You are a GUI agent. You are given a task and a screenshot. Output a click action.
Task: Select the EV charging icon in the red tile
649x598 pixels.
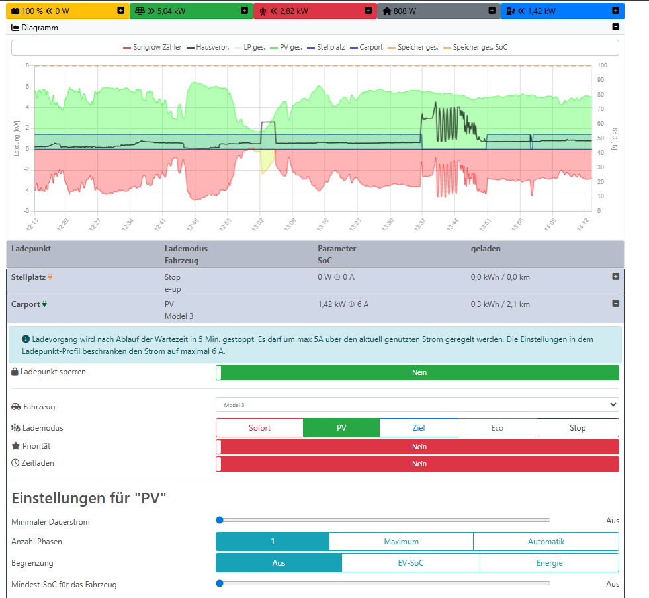263,10
